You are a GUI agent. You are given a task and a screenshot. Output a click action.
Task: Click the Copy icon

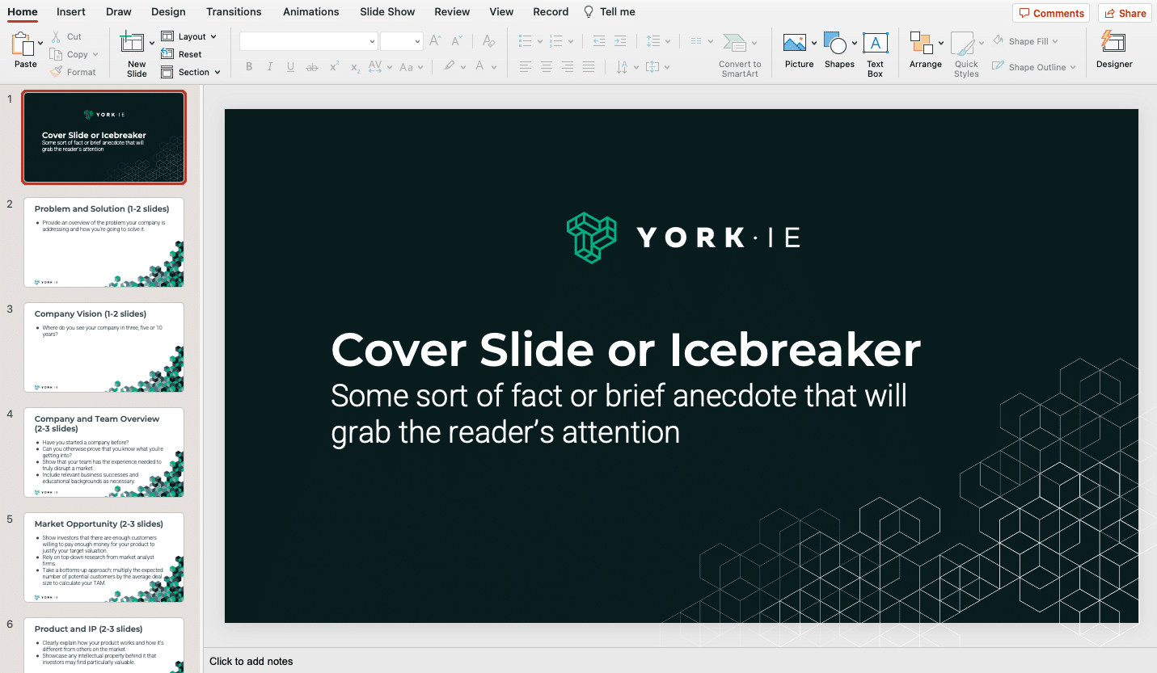(x=56, y=54)
